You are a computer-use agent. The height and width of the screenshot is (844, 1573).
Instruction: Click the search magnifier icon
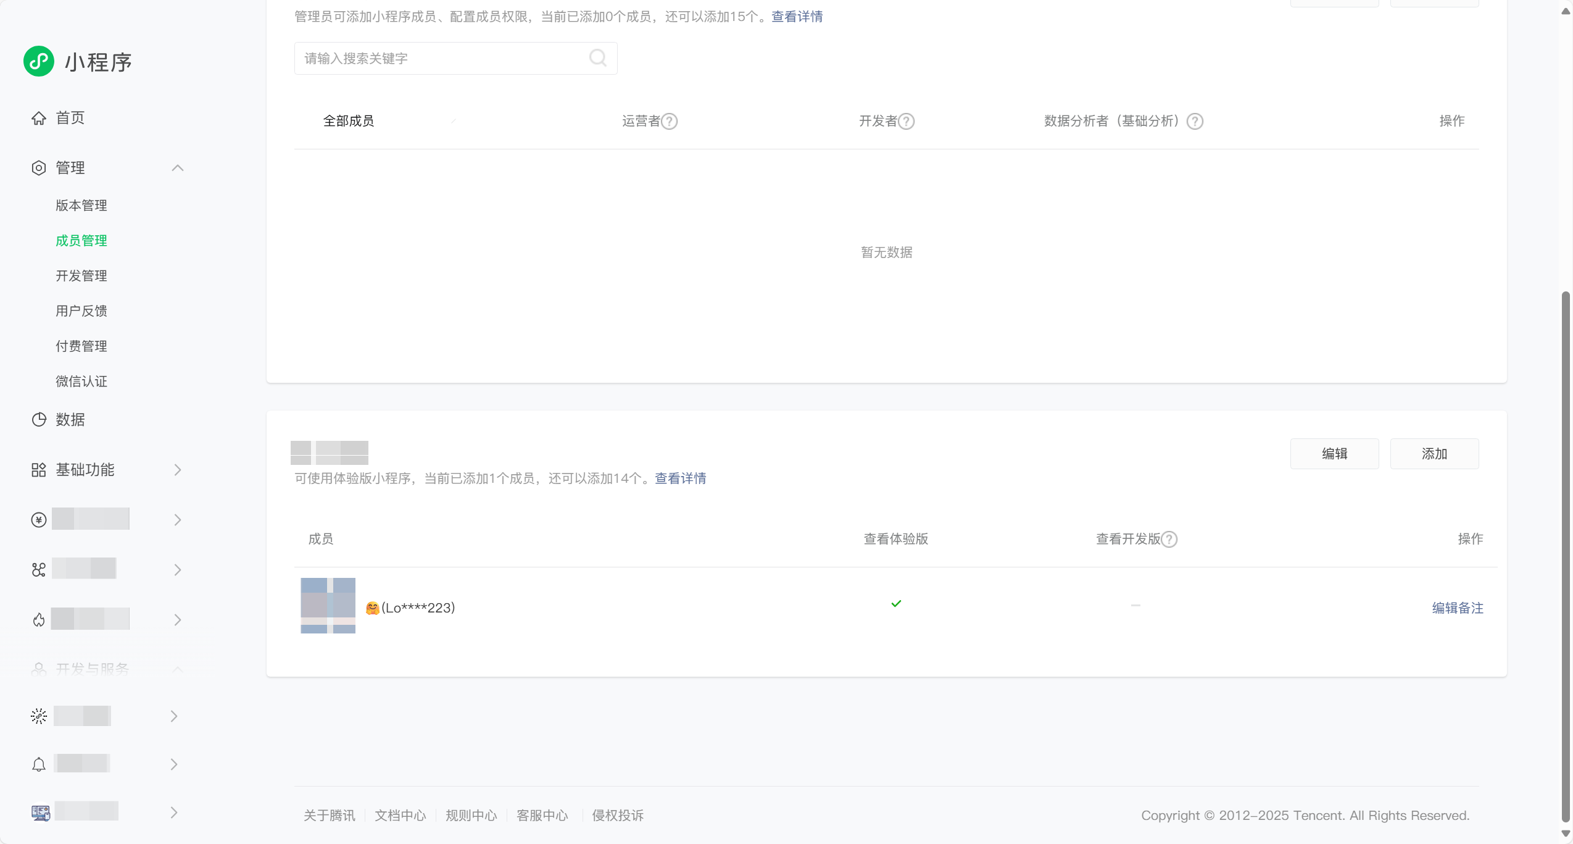coord(597,58)
